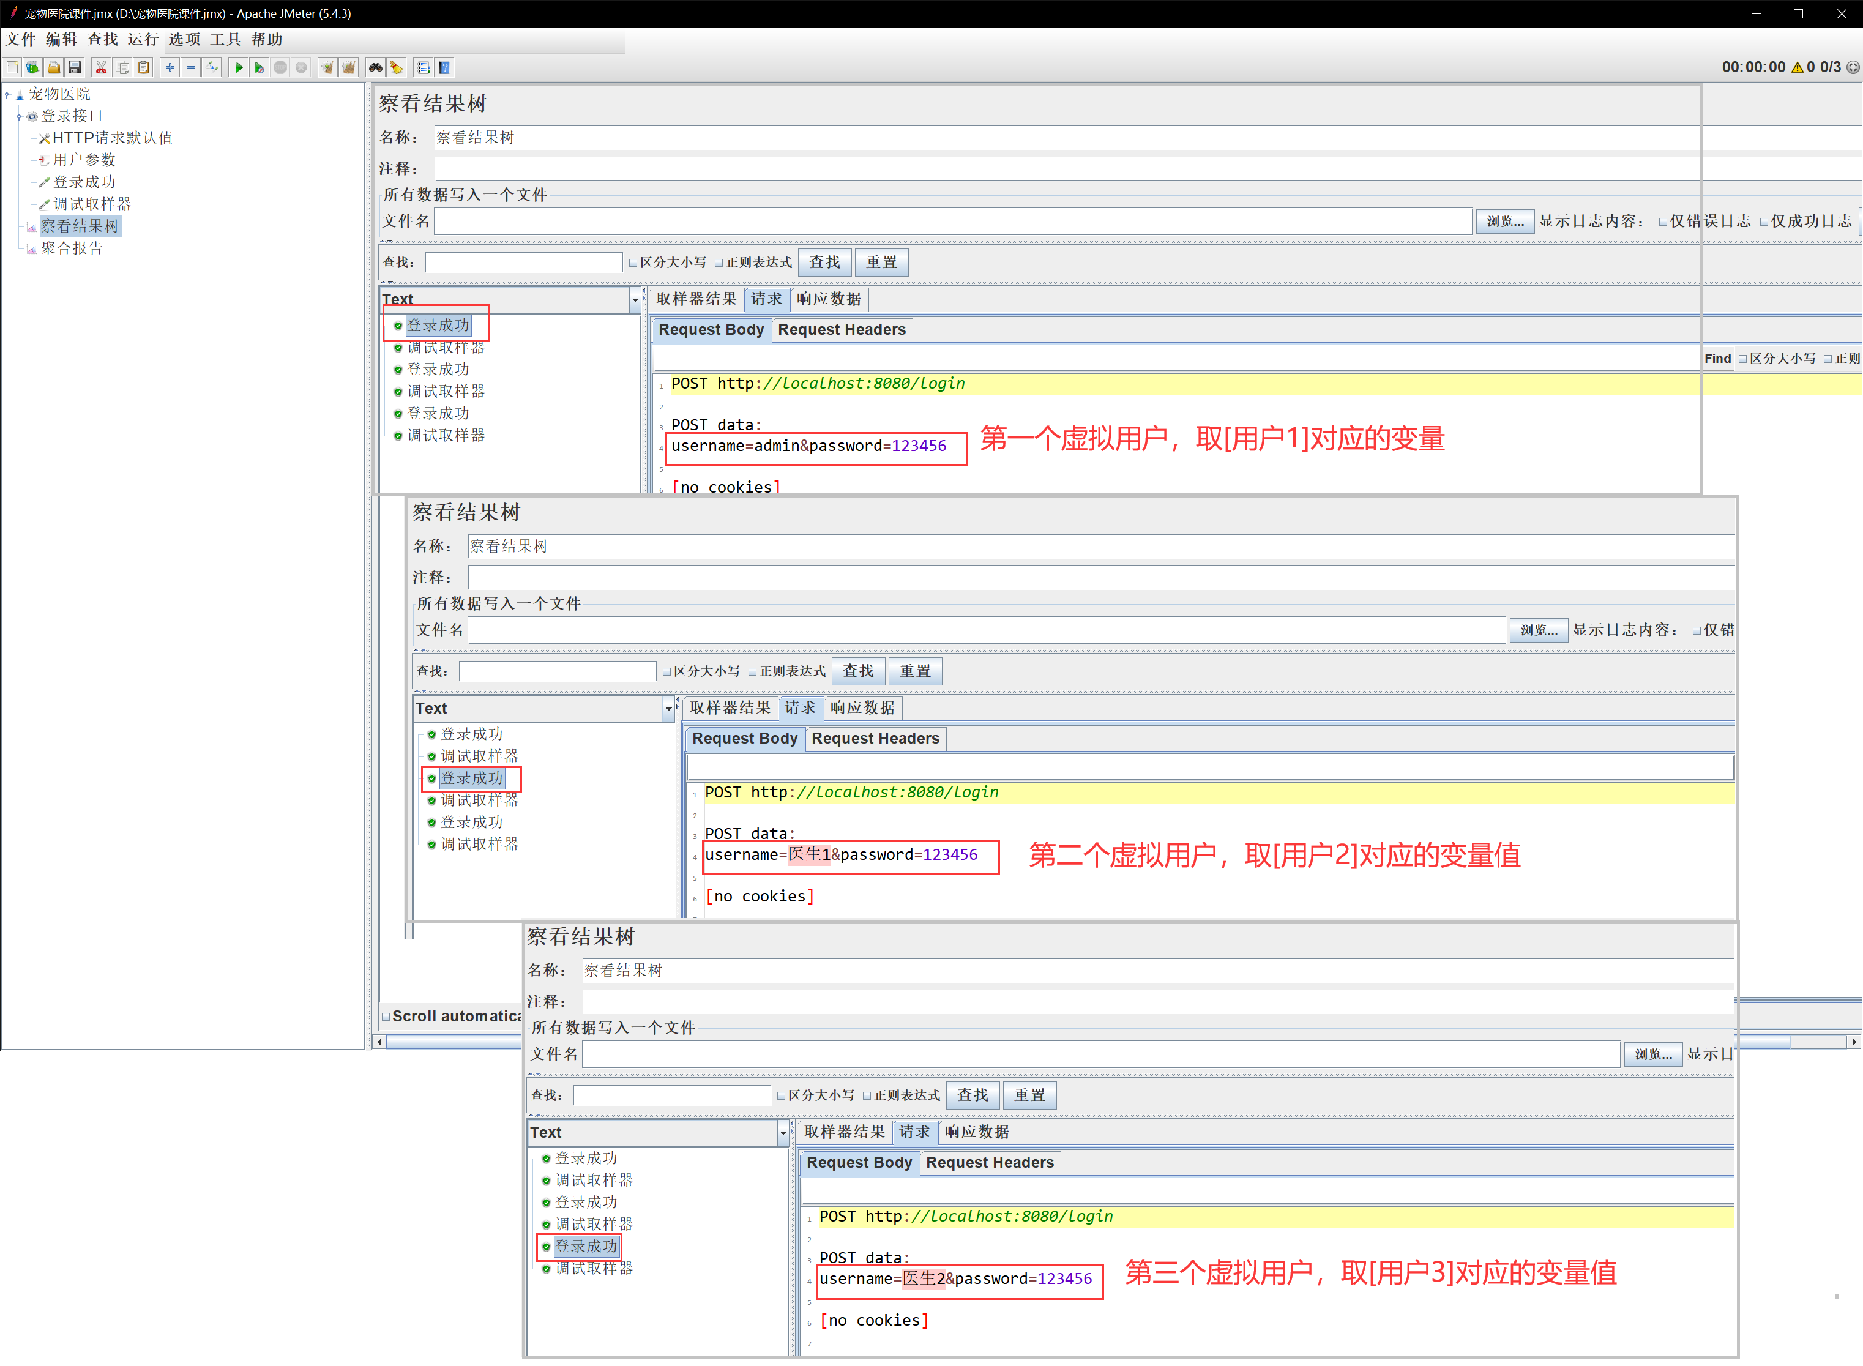Image resolution: width=1863 pixels, height=1366 pixels.
Task: Click the Open file folder icon
Action: click(x=54, y=68)
